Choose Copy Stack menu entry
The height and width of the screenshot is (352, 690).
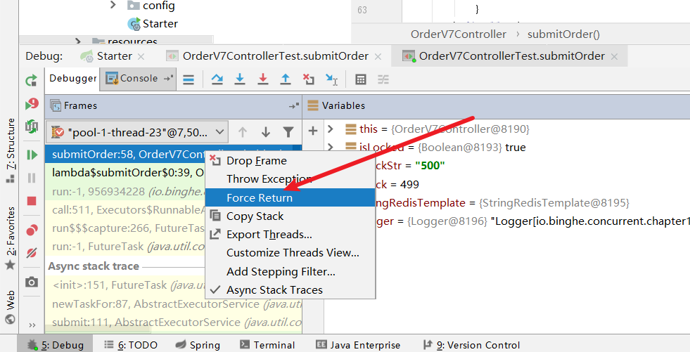click(x=255, y=216)
